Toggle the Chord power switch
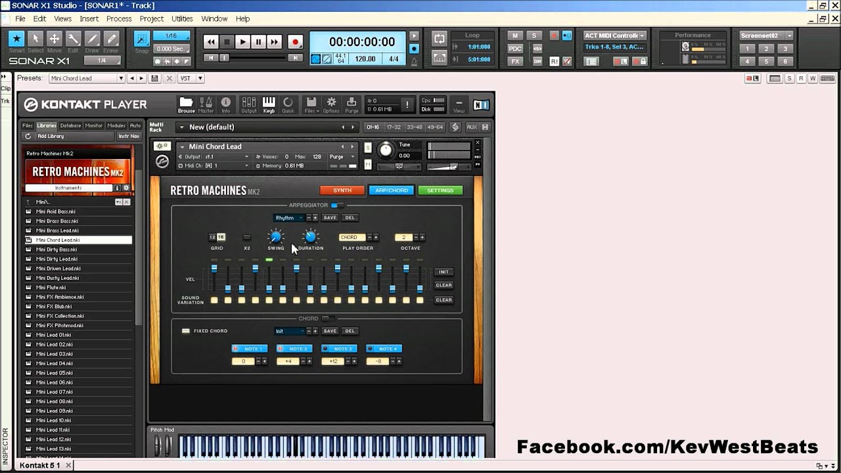 [x=327, y=319]
